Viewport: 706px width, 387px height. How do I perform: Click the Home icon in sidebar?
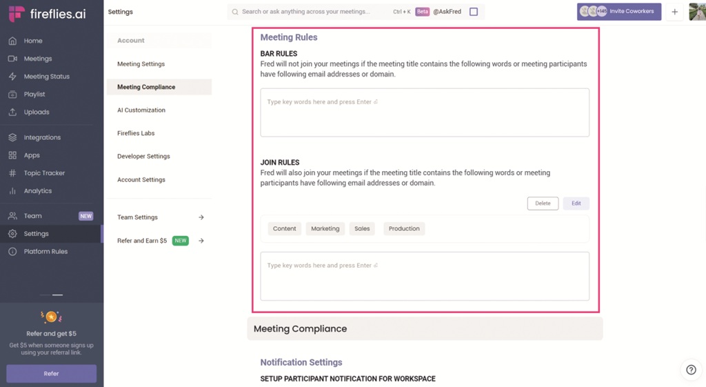click(x=12, y=41)
